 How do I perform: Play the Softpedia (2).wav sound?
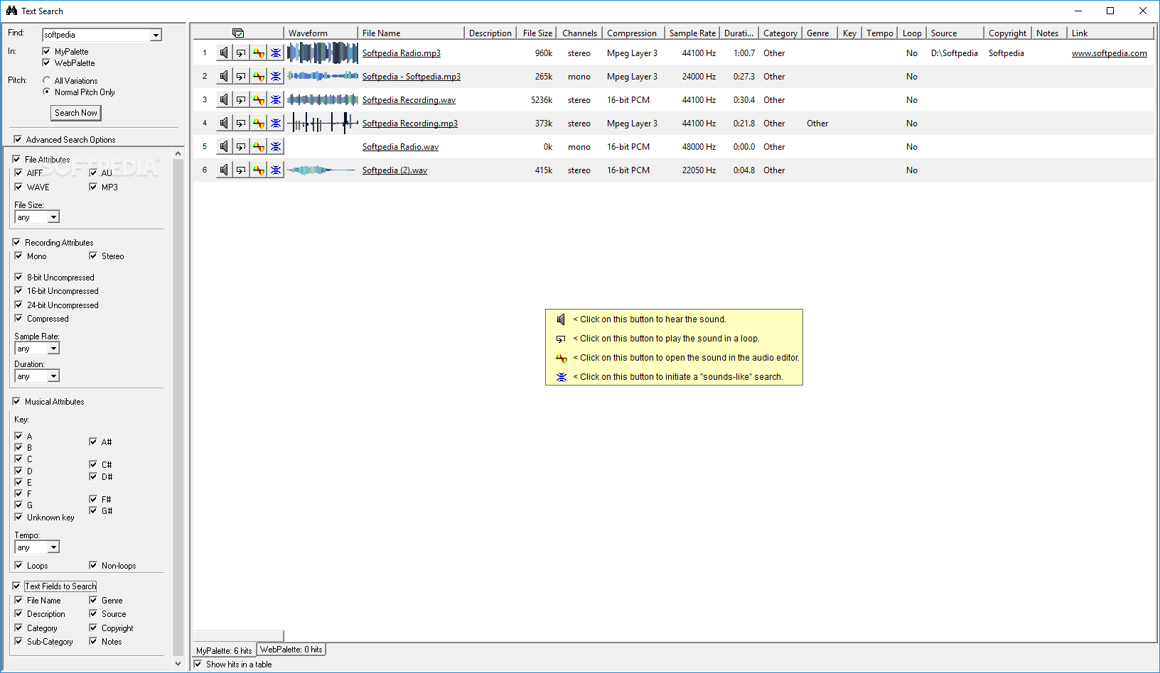click(x=224, y=170)
